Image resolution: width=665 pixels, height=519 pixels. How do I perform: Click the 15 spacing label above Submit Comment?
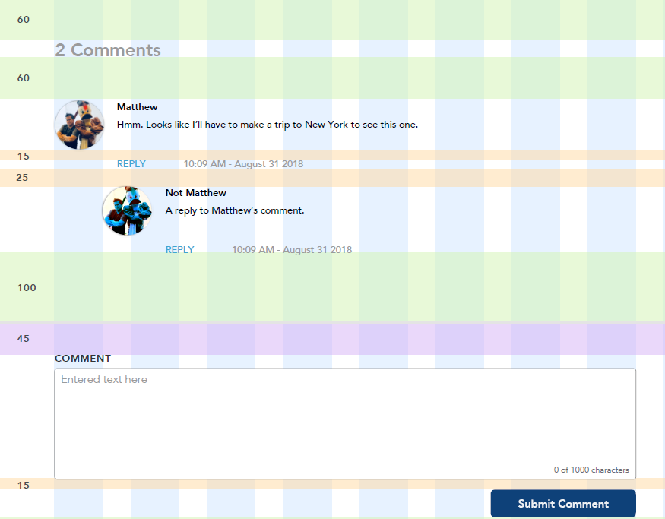click(x=24, y=485)
